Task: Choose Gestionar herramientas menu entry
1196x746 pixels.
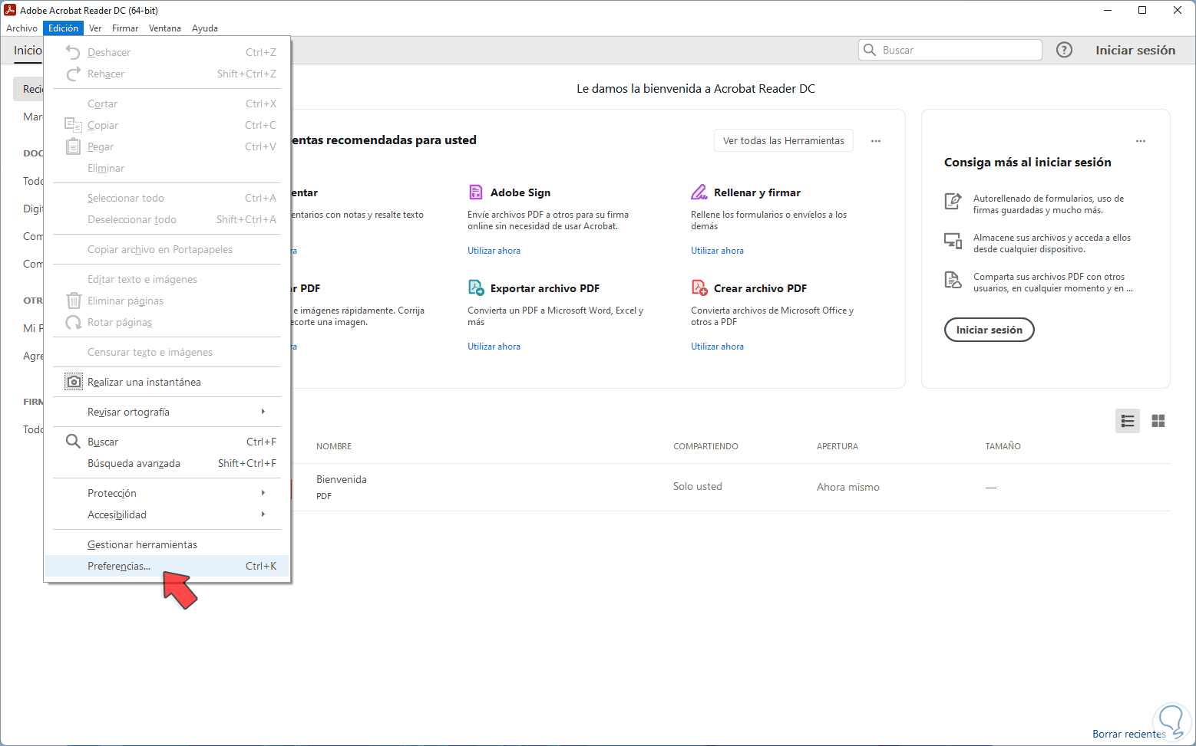Action: (142, 544)
